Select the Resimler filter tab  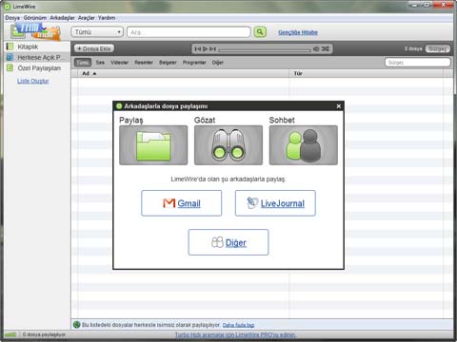click(144, 63)
